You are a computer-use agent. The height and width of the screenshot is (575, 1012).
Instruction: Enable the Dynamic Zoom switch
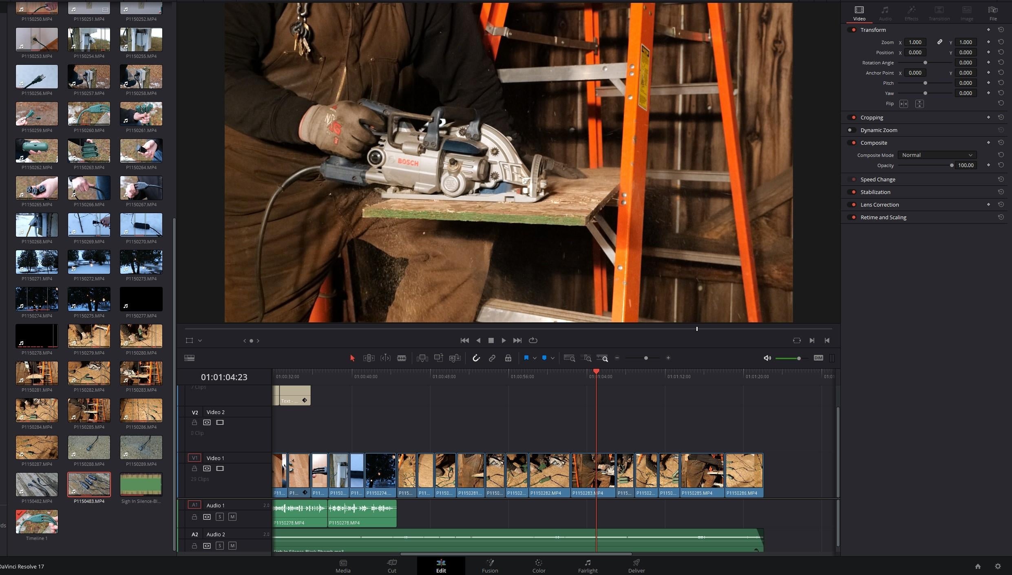[851, 130]
